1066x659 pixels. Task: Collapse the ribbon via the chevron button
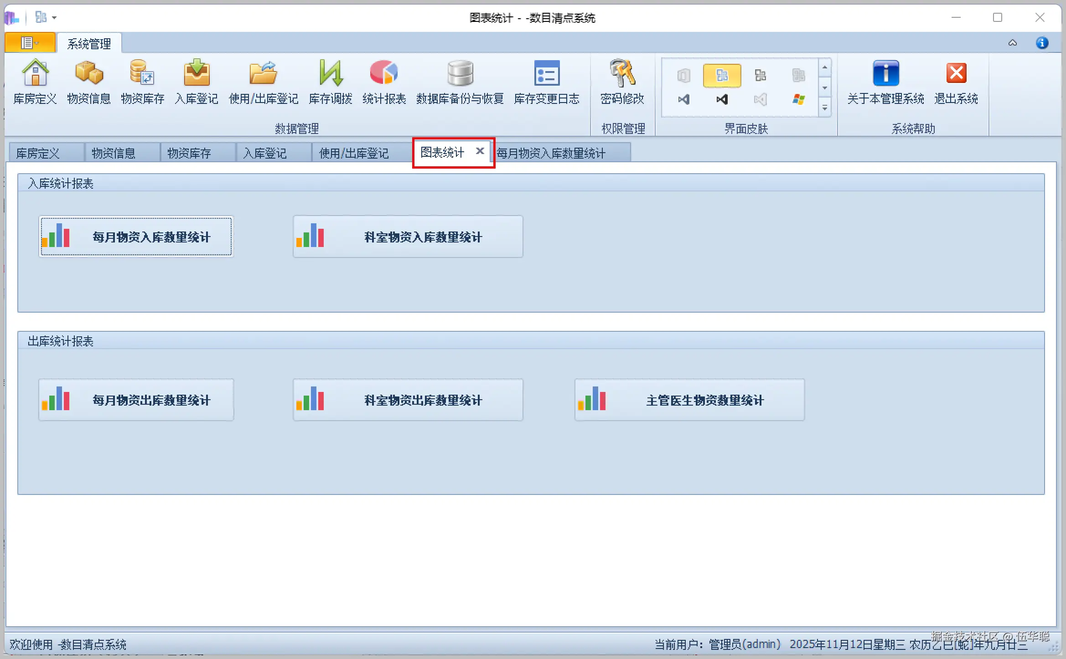tap(1013, 42)
